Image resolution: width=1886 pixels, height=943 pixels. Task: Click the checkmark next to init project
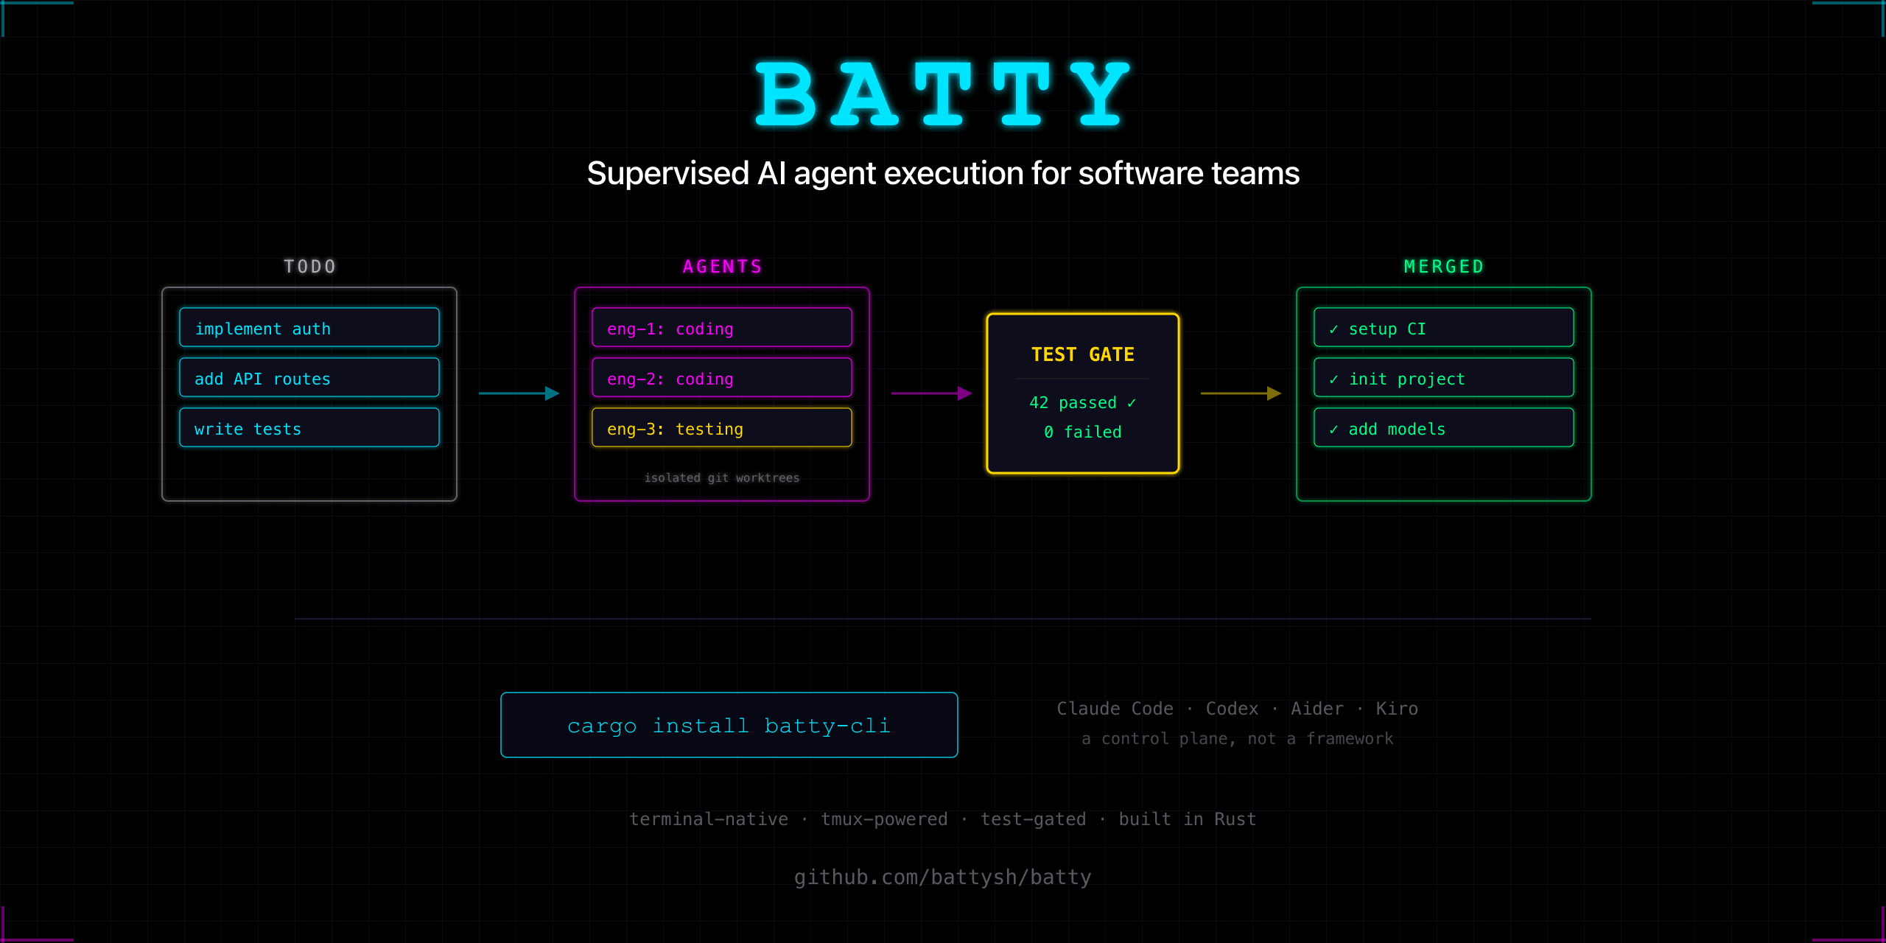[x=1335, y=378]
